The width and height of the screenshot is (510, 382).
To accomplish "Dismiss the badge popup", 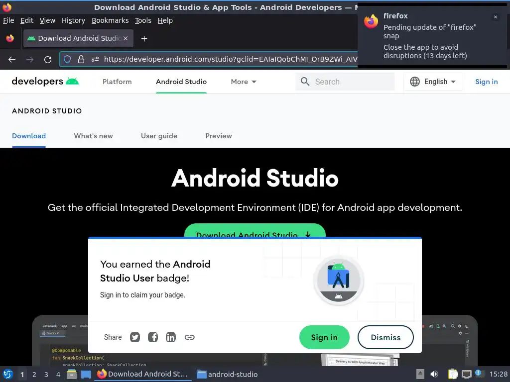I will 386,338.
